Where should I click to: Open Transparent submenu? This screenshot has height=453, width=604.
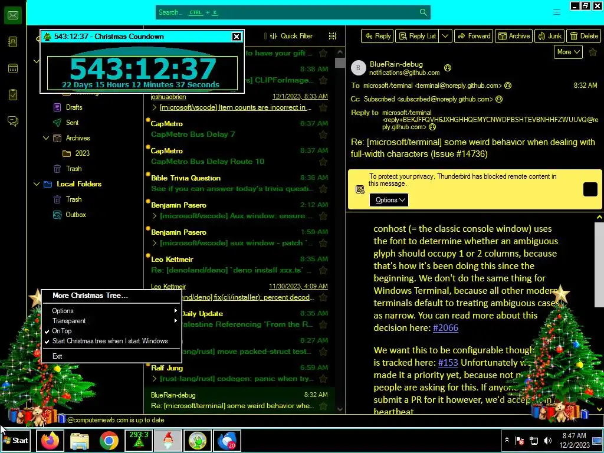[x=111, y=321]
